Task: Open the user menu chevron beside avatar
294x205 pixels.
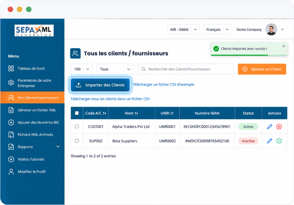Action: (x=283, y=29)
